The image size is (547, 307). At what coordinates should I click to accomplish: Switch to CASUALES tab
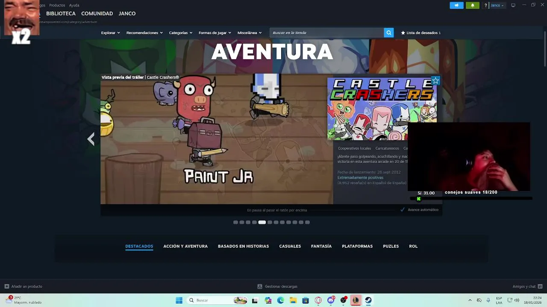coord(290,246)
